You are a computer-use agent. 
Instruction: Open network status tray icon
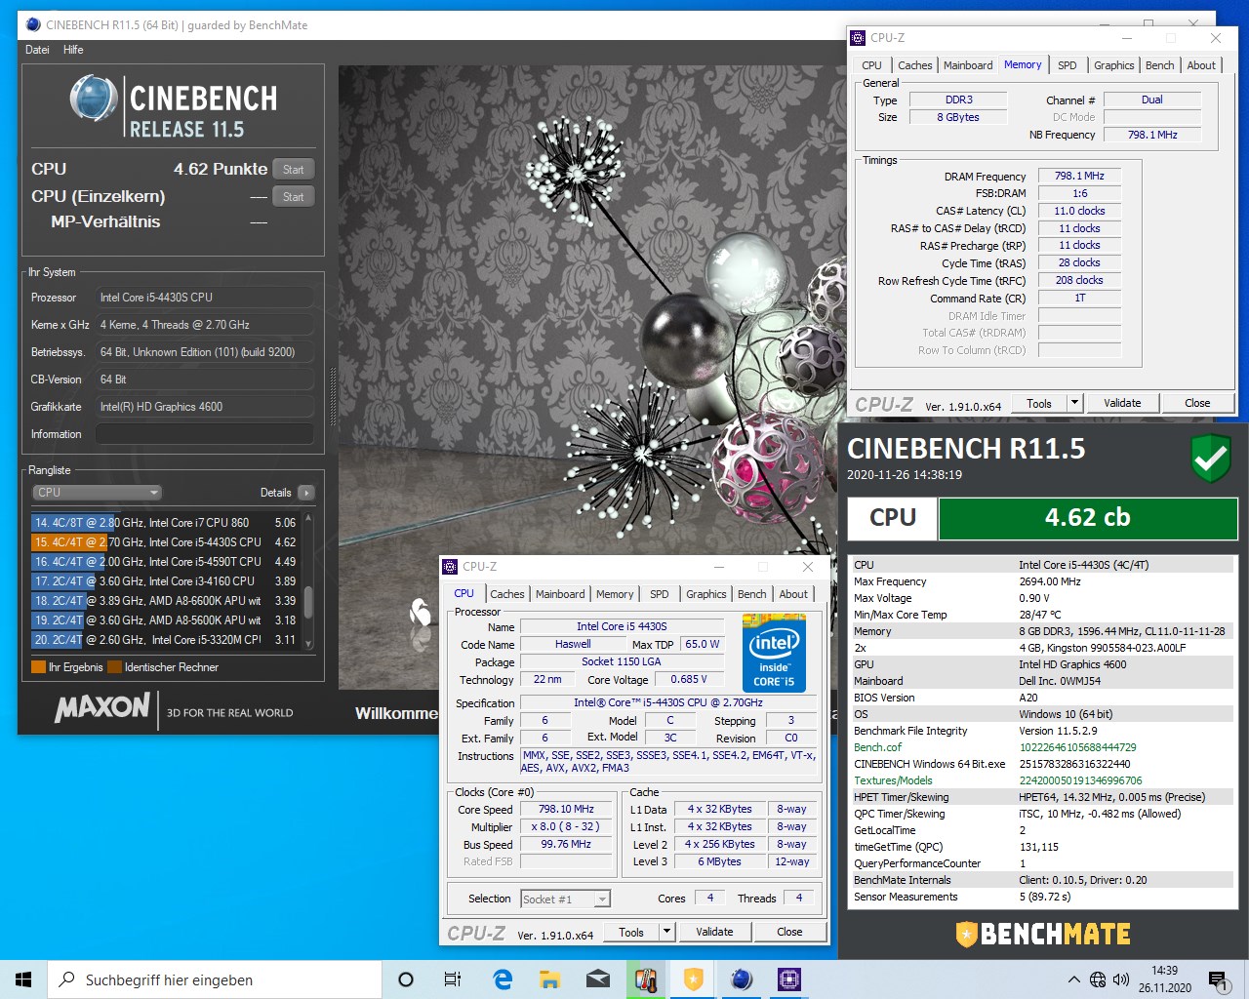(x=1098, y=979)
